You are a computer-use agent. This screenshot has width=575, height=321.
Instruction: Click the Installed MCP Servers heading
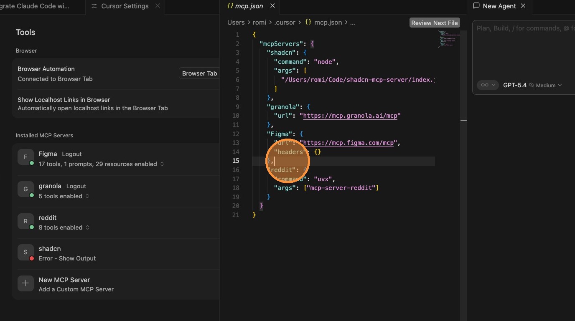coord(44,135)
